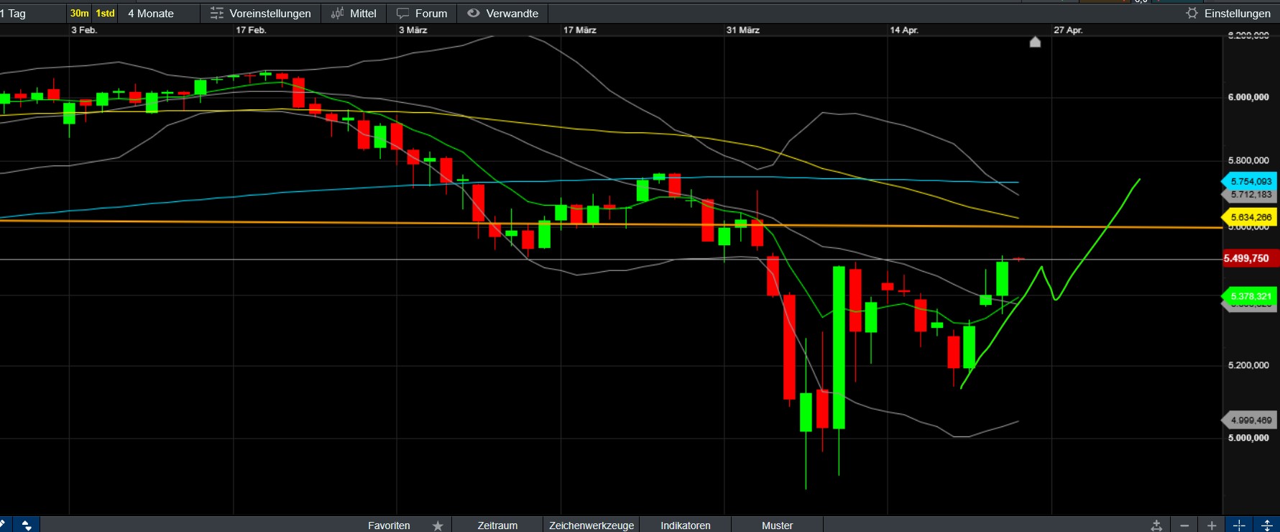Click the house marker at chart top
1280x532 pixels.
coord(1035,42)
